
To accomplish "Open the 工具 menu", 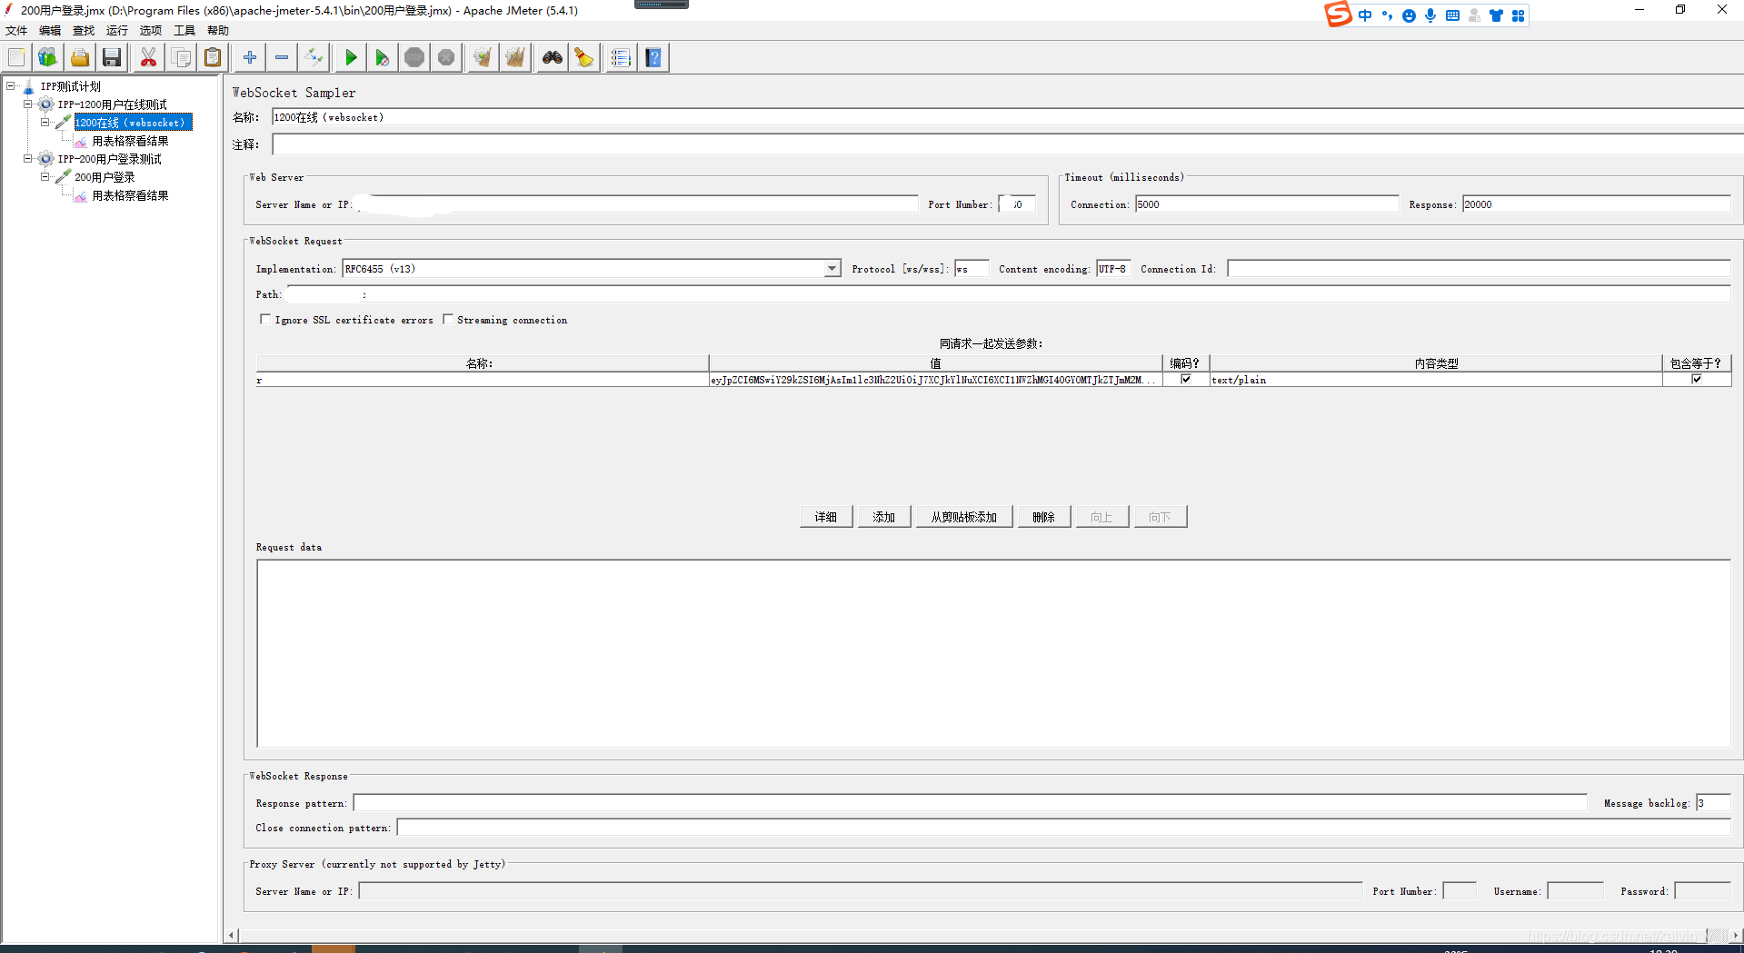I will (184, 31).
